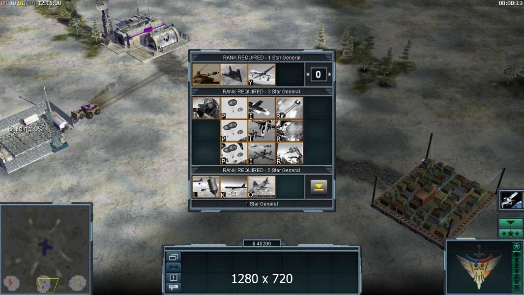
Task: Close the generals powers panel with yellow arrow
Action: [x=319, y=187]
